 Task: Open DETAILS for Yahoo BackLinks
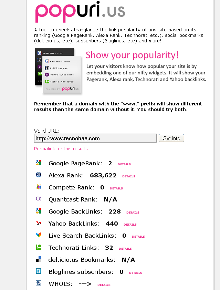(x=130, y=225)
